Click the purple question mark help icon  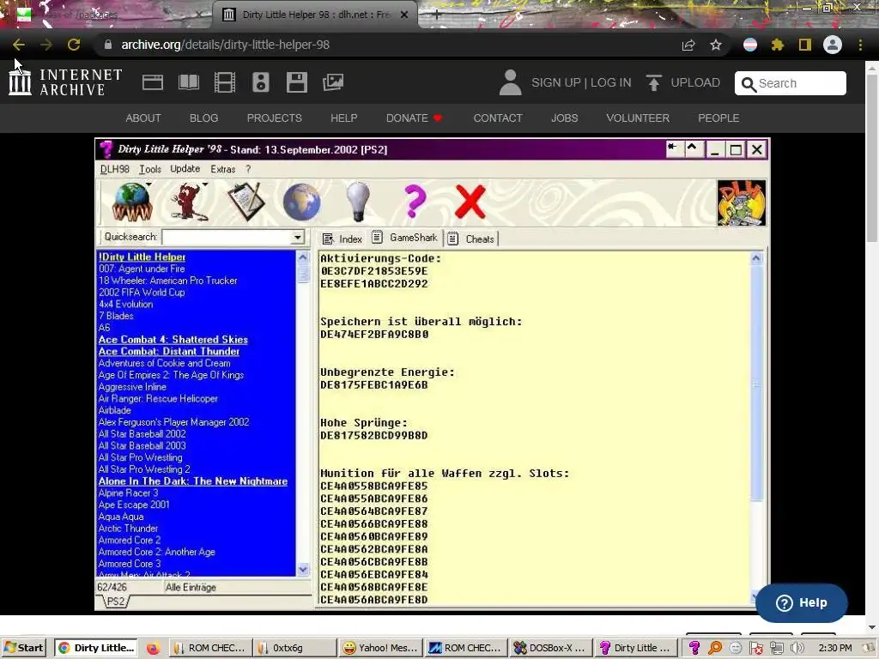[x=415, y=201]
